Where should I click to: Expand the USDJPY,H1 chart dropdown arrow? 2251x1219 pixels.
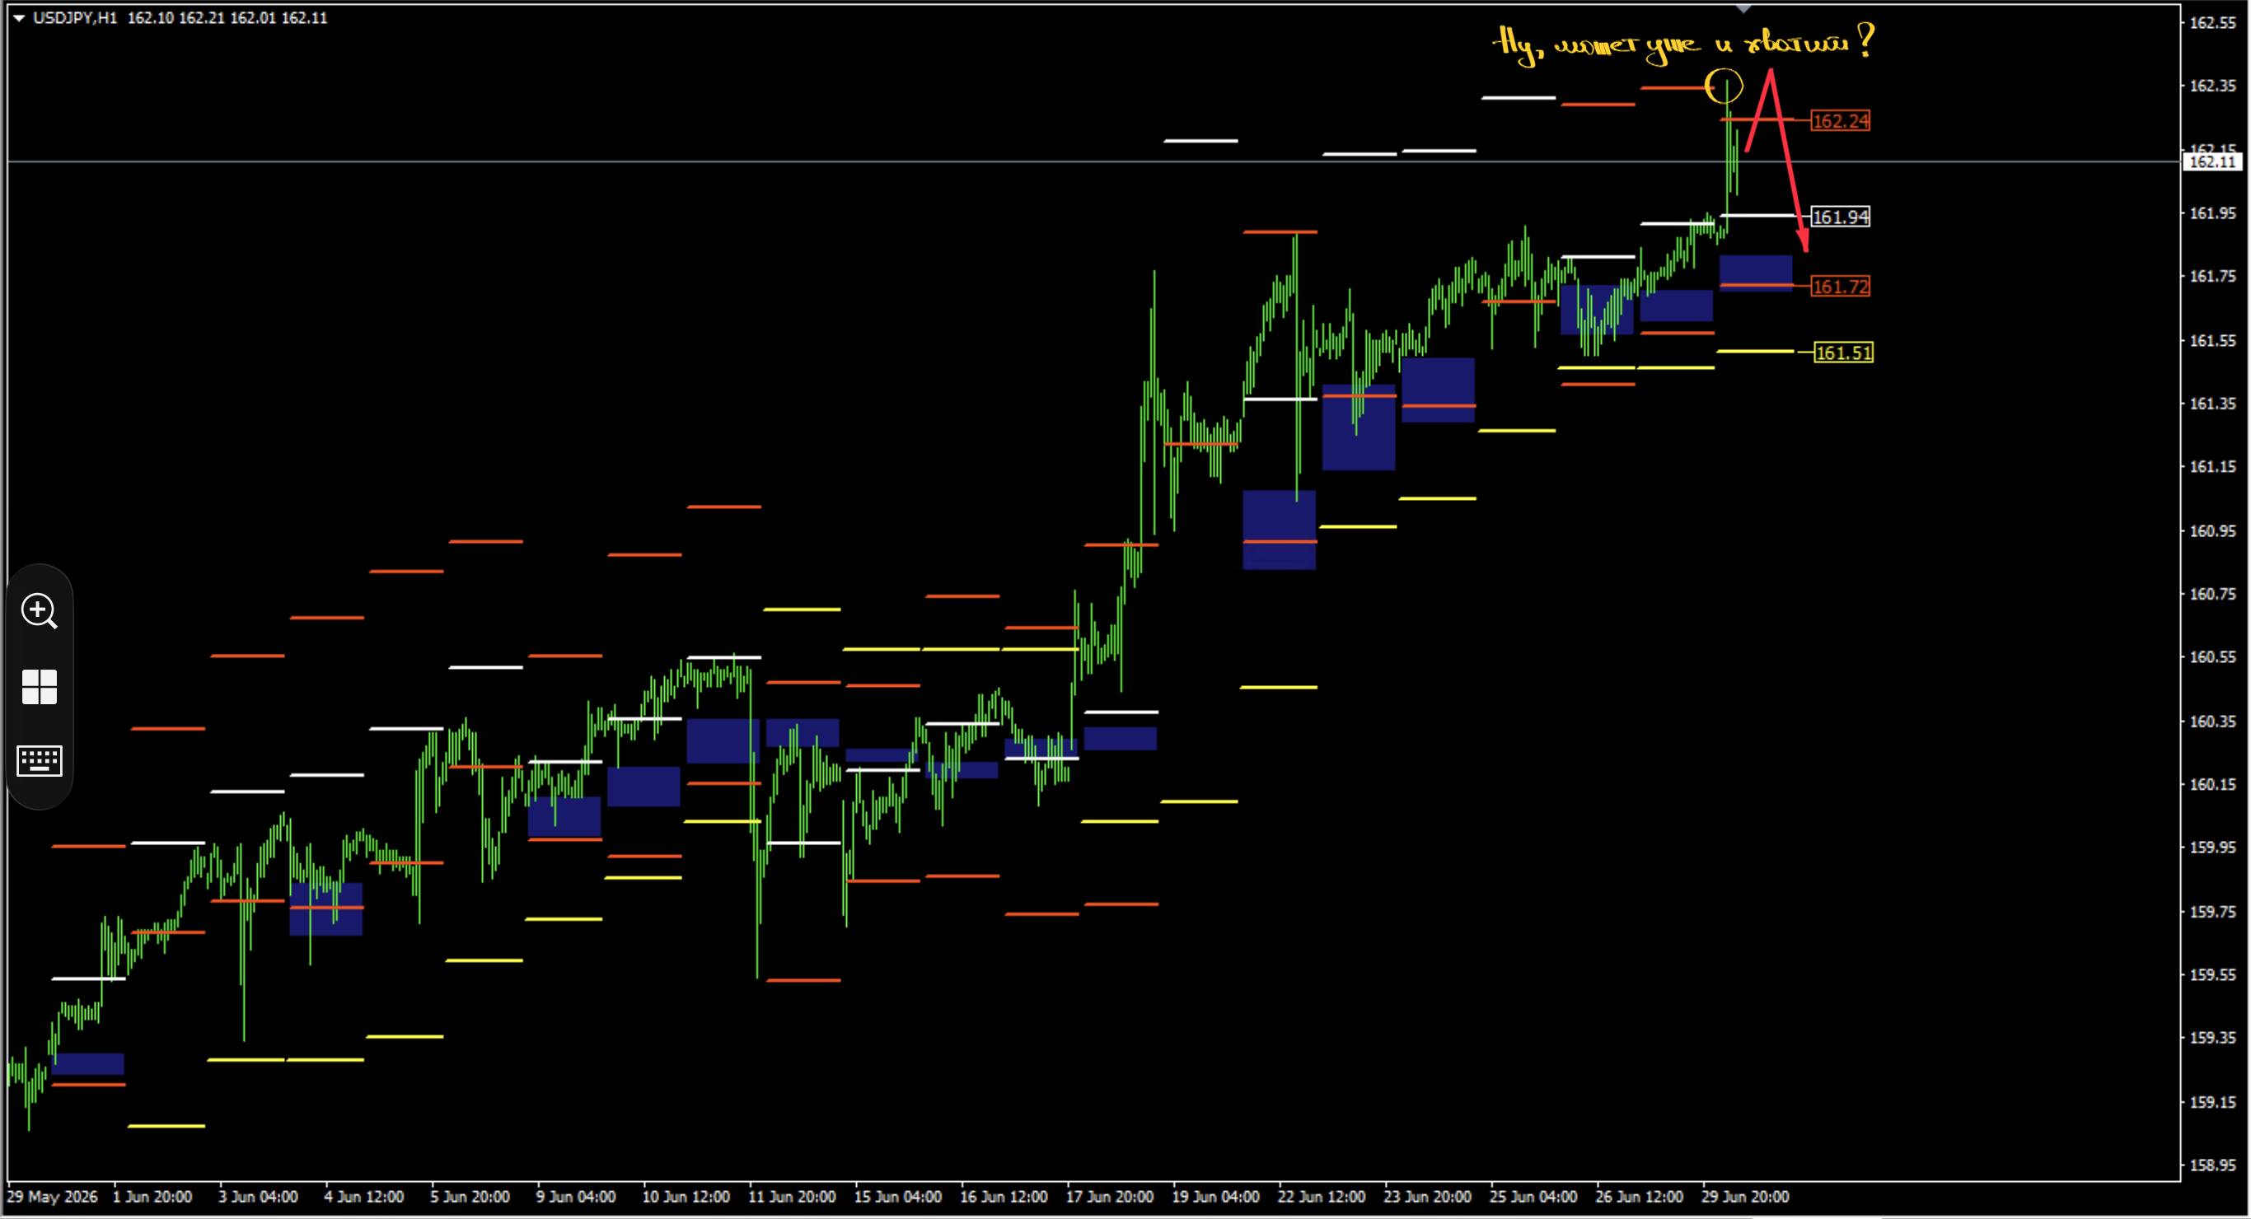click(x=18, y=17)
